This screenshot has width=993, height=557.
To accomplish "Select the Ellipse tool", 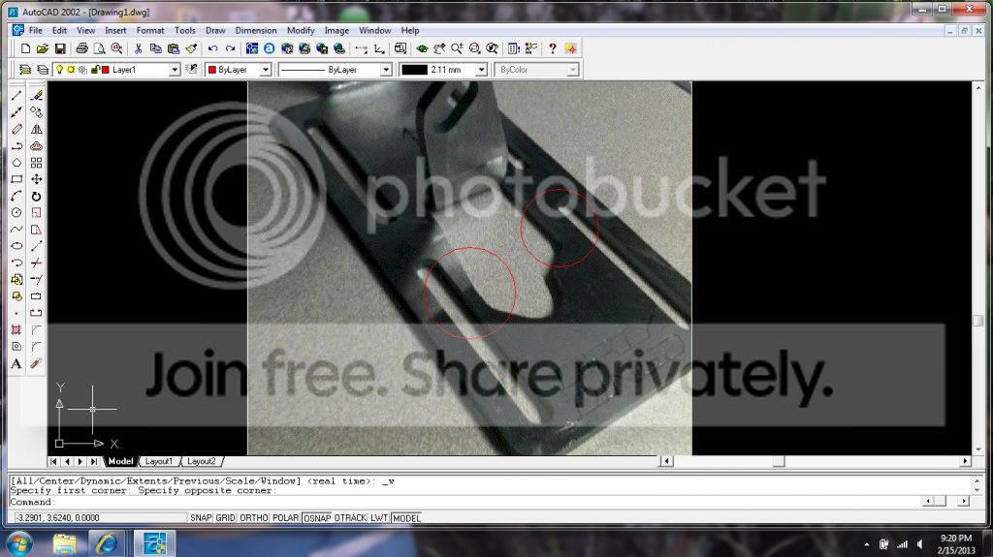I will point(16,246).
